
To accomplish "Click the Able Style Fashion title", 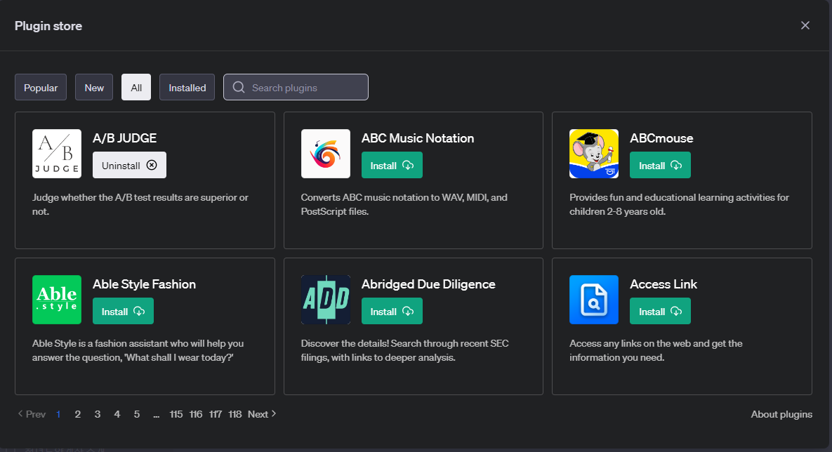I will [x=145, y=284].
